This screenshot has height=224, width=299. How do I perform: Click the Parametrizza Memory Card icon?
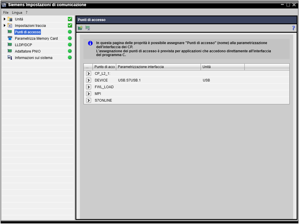[10, 38]
